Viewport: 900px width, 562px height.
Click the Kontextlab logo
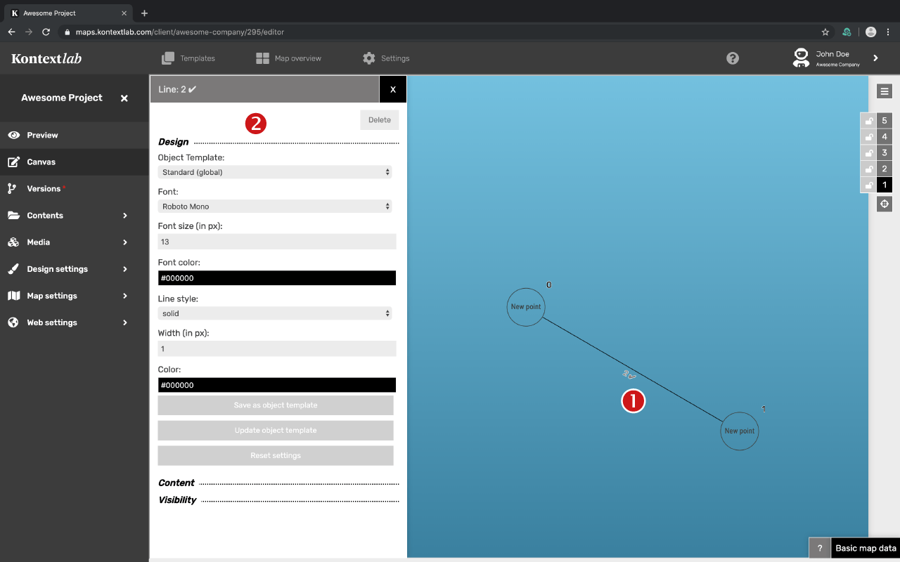point(46,58)
